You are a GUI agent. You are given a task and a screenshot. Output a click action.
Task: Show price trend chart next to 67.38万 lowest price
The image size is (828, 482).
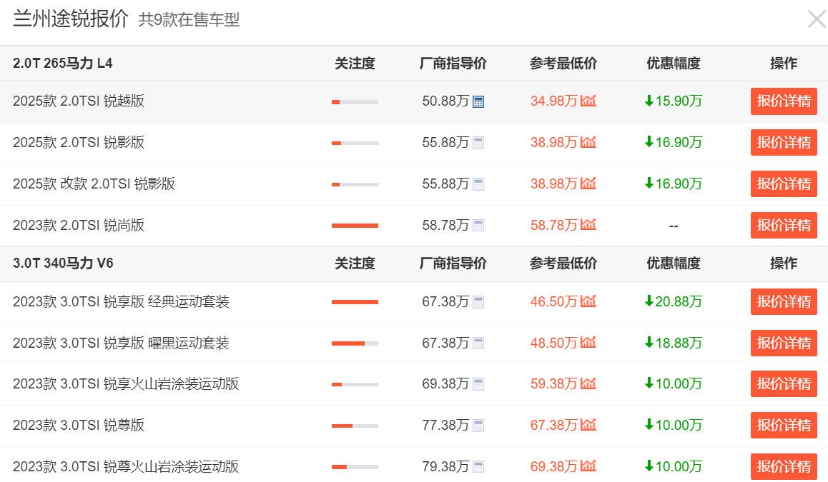(588, 425)
